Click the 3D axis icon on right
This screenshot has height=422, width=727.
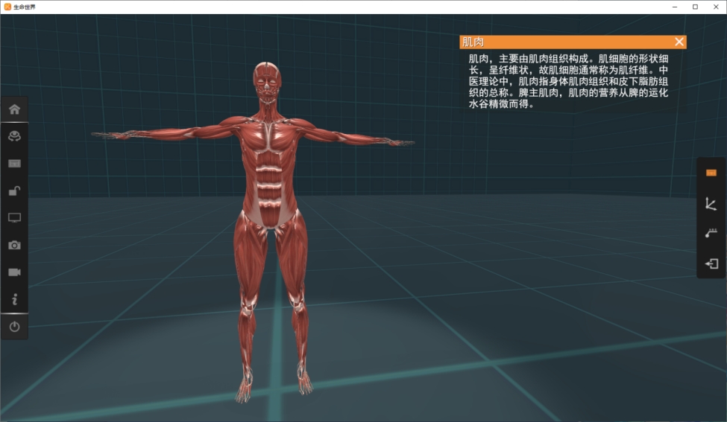[x=711, y=203]
